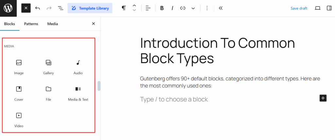This screenshot has height=140, width=335.
Task: Toggle the settings sidebar panel
Action: click(x=329, y=8)
